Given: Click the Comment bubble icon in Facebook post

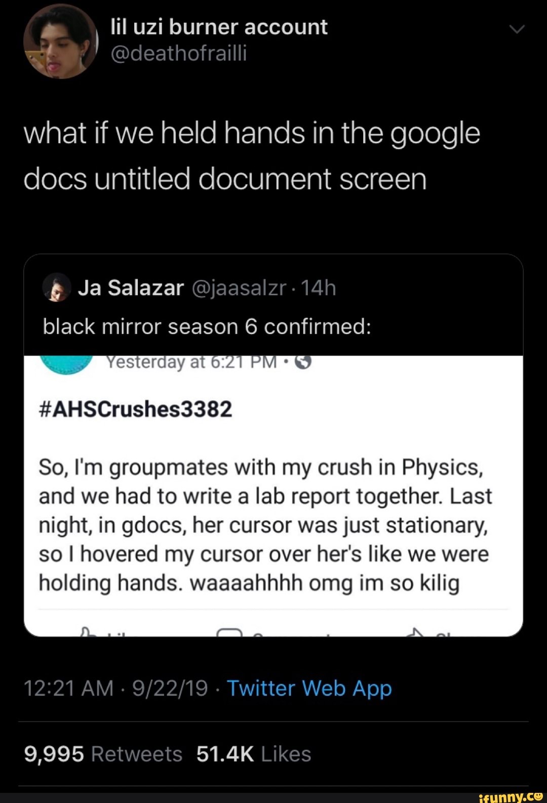Looking at the screenshot, I should coord(229,632).
